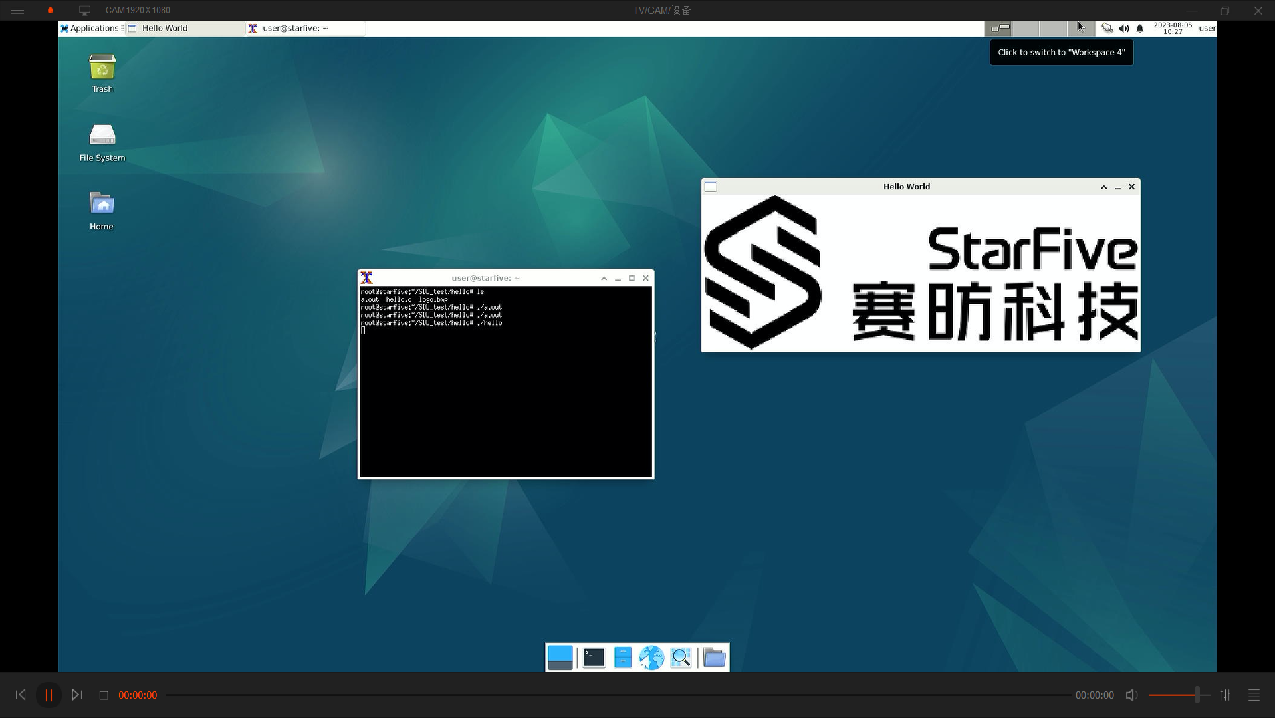Open the Application Finder magnifier dock icon
1275x718 pixels.
pos(681,658)
